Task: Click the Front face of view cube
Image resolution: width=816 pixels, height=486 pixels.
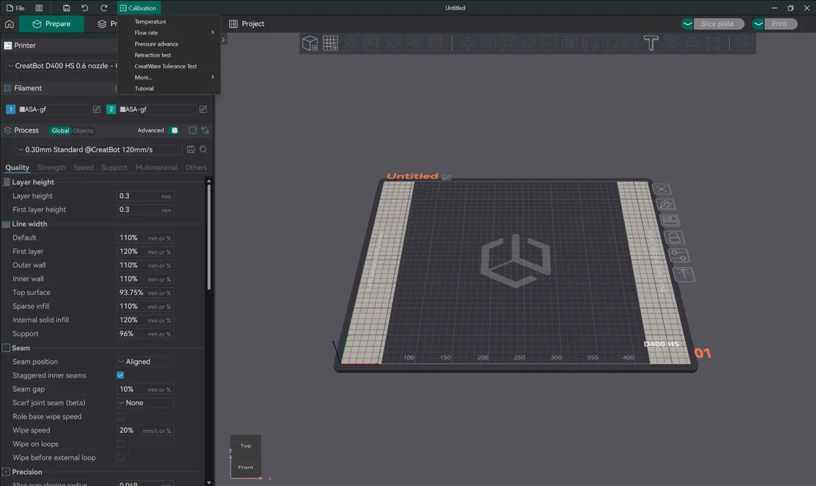Action: tap(245, 467)
